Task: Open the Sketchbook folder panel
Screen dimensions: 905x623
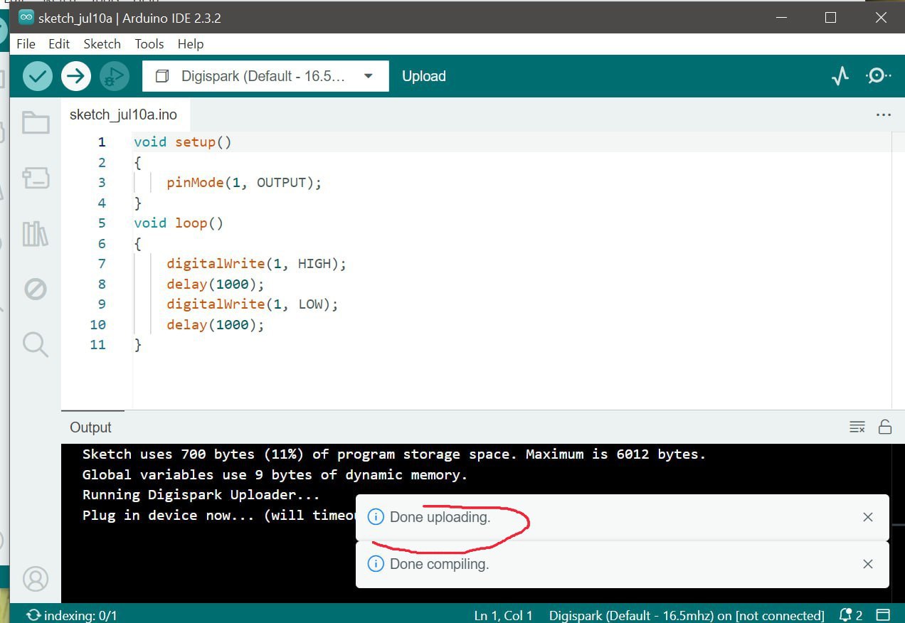Action: pyautogui.click(x=36, y=123)
